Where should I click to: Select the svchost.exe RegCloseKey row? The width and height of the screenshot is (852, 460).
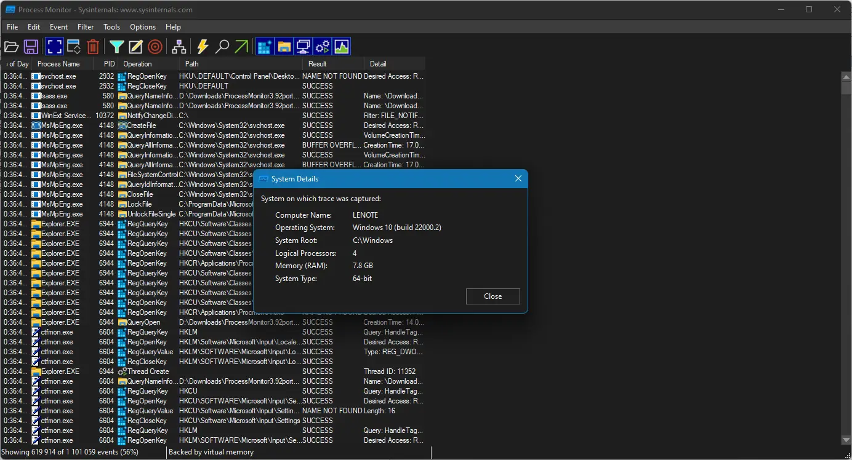[x=214, y=86]
